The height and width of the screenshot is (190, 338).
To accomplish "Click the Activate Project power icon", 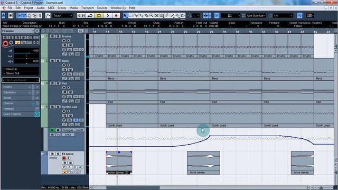I will tap(4, 15).
